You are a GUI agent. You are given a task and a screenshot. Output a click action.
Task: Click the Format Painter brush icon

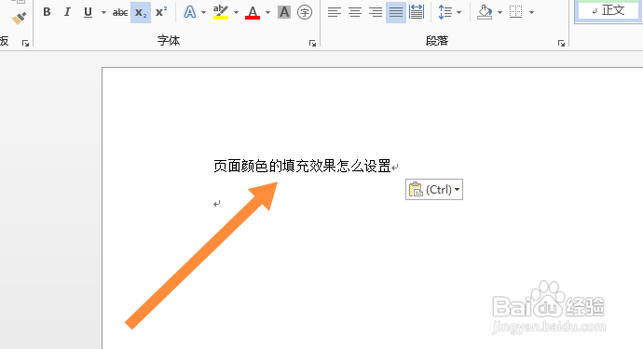pos(19,18)
